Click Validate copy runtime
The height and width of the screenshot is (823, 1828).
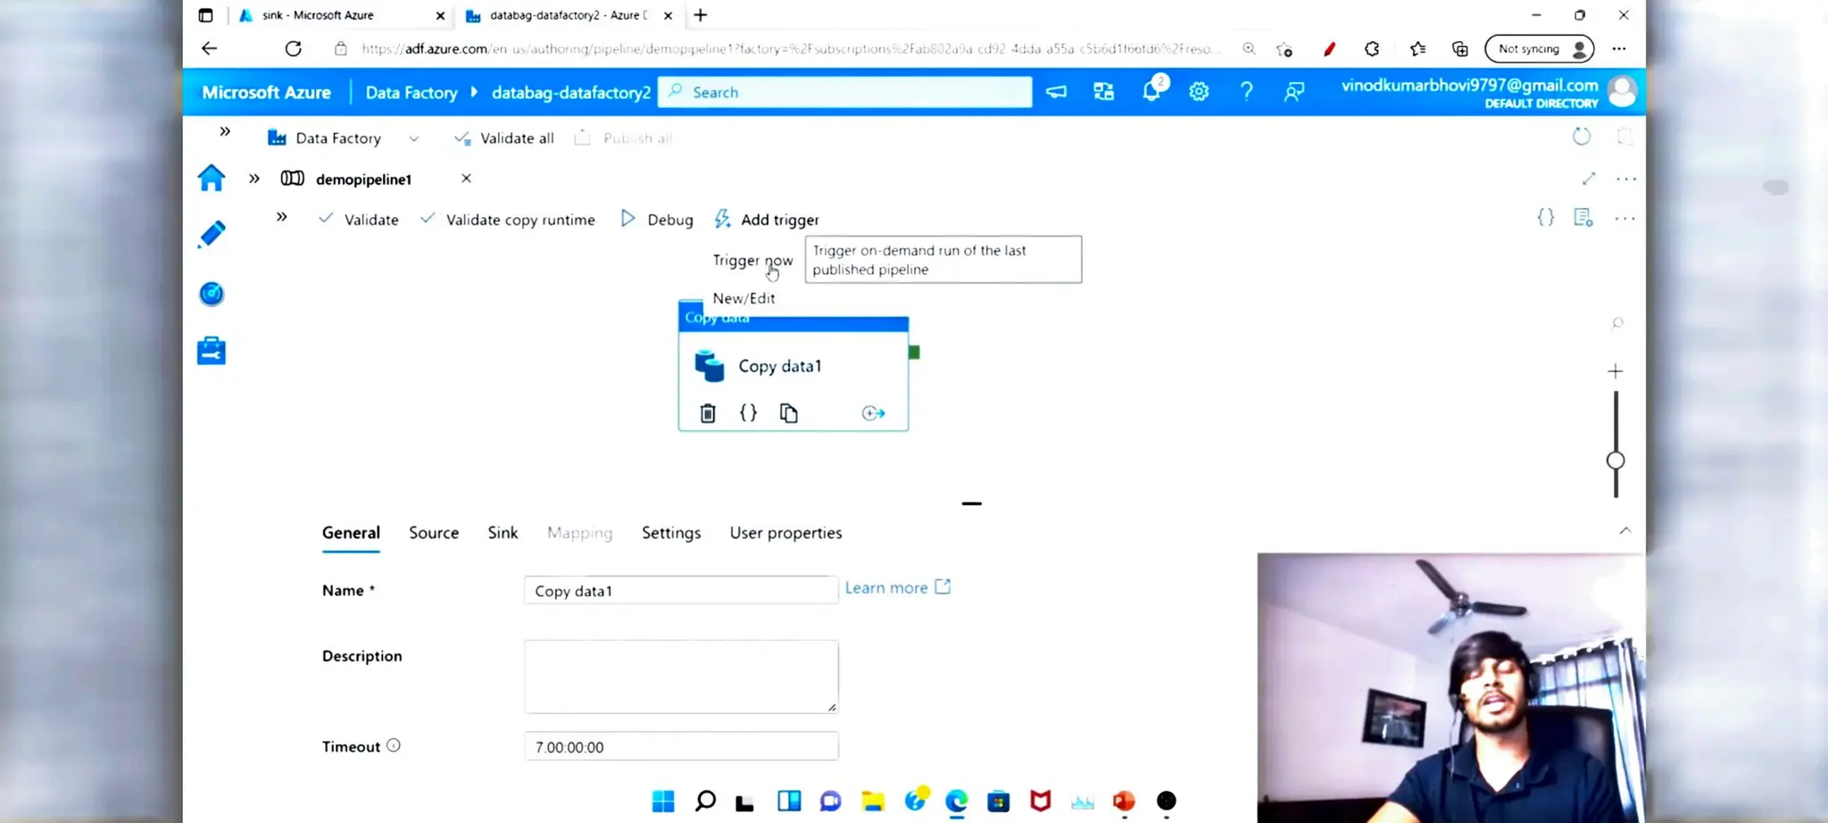[508, 220]
